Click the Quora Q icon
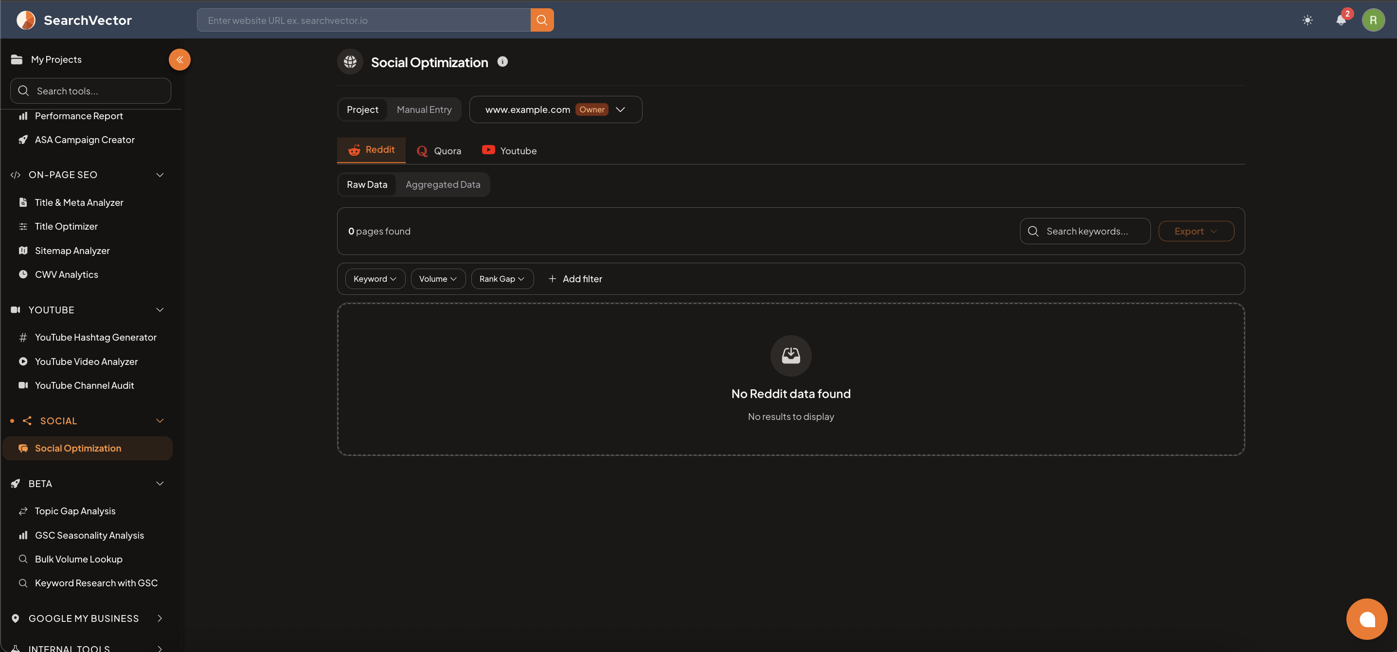The height and width of the screenshot is (652, 1397). coord(422,151)
